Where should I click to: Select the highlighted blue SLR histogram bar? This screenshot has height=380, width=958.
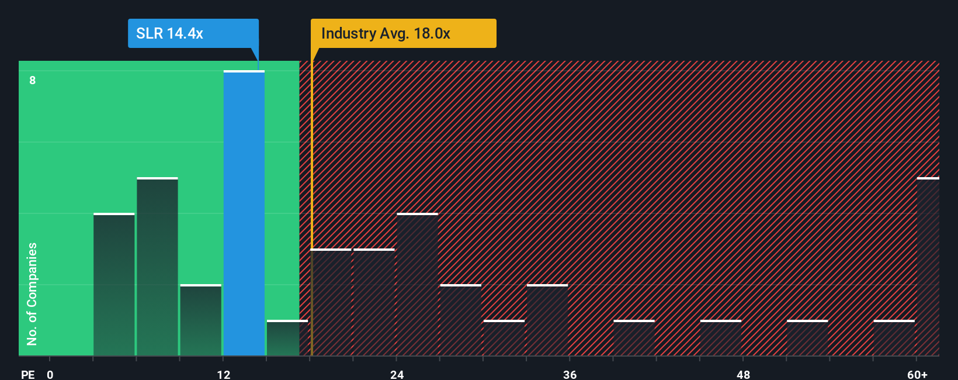pos(244,213)
